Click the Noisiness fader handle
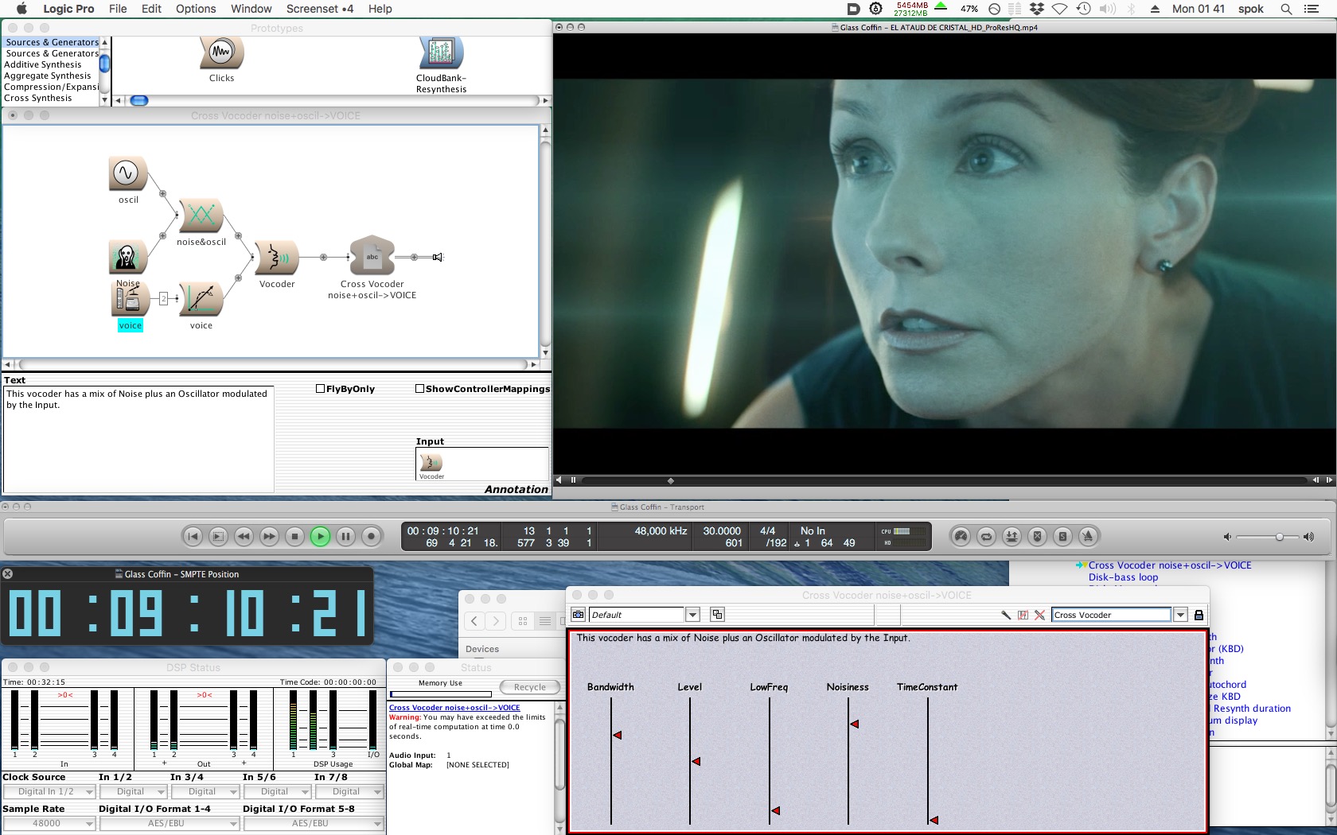The width and height of the screenshot is (1337, 835). [x=854, y=724]
